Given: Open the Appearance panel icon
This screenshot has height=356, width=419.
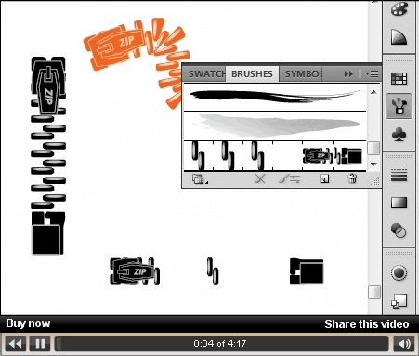Looking at the screenshot, I should pyautogui.click(x=399, y=272).
